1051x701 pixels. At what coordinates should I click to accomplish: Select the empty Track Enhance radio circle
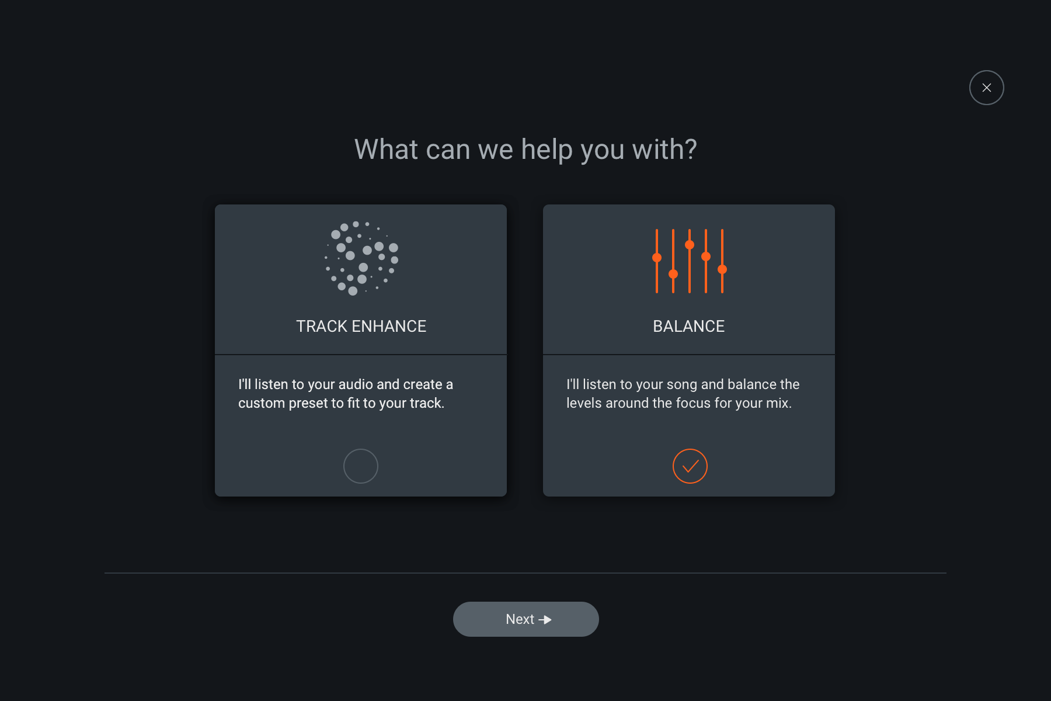point(361,466)
